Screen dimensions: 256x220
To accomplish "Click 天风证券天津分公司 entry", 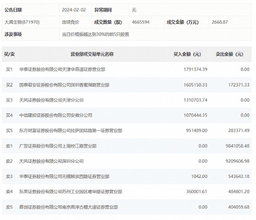I will [x=51, y=100].
